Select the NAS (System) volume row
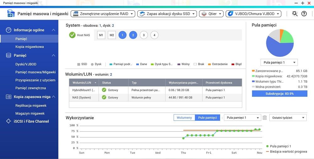The image size is (314, 159). tap(155, 97)
